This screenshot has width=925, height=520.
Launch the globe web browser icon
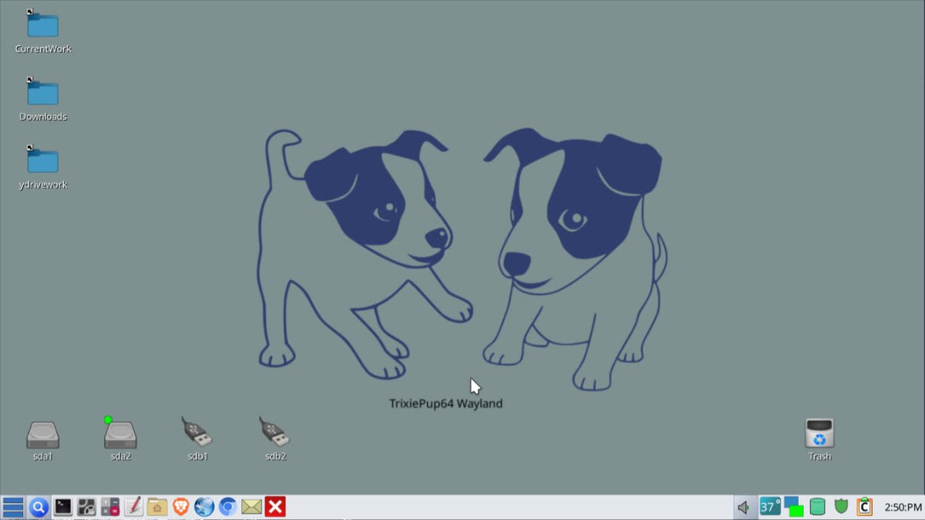pos(203,507)
